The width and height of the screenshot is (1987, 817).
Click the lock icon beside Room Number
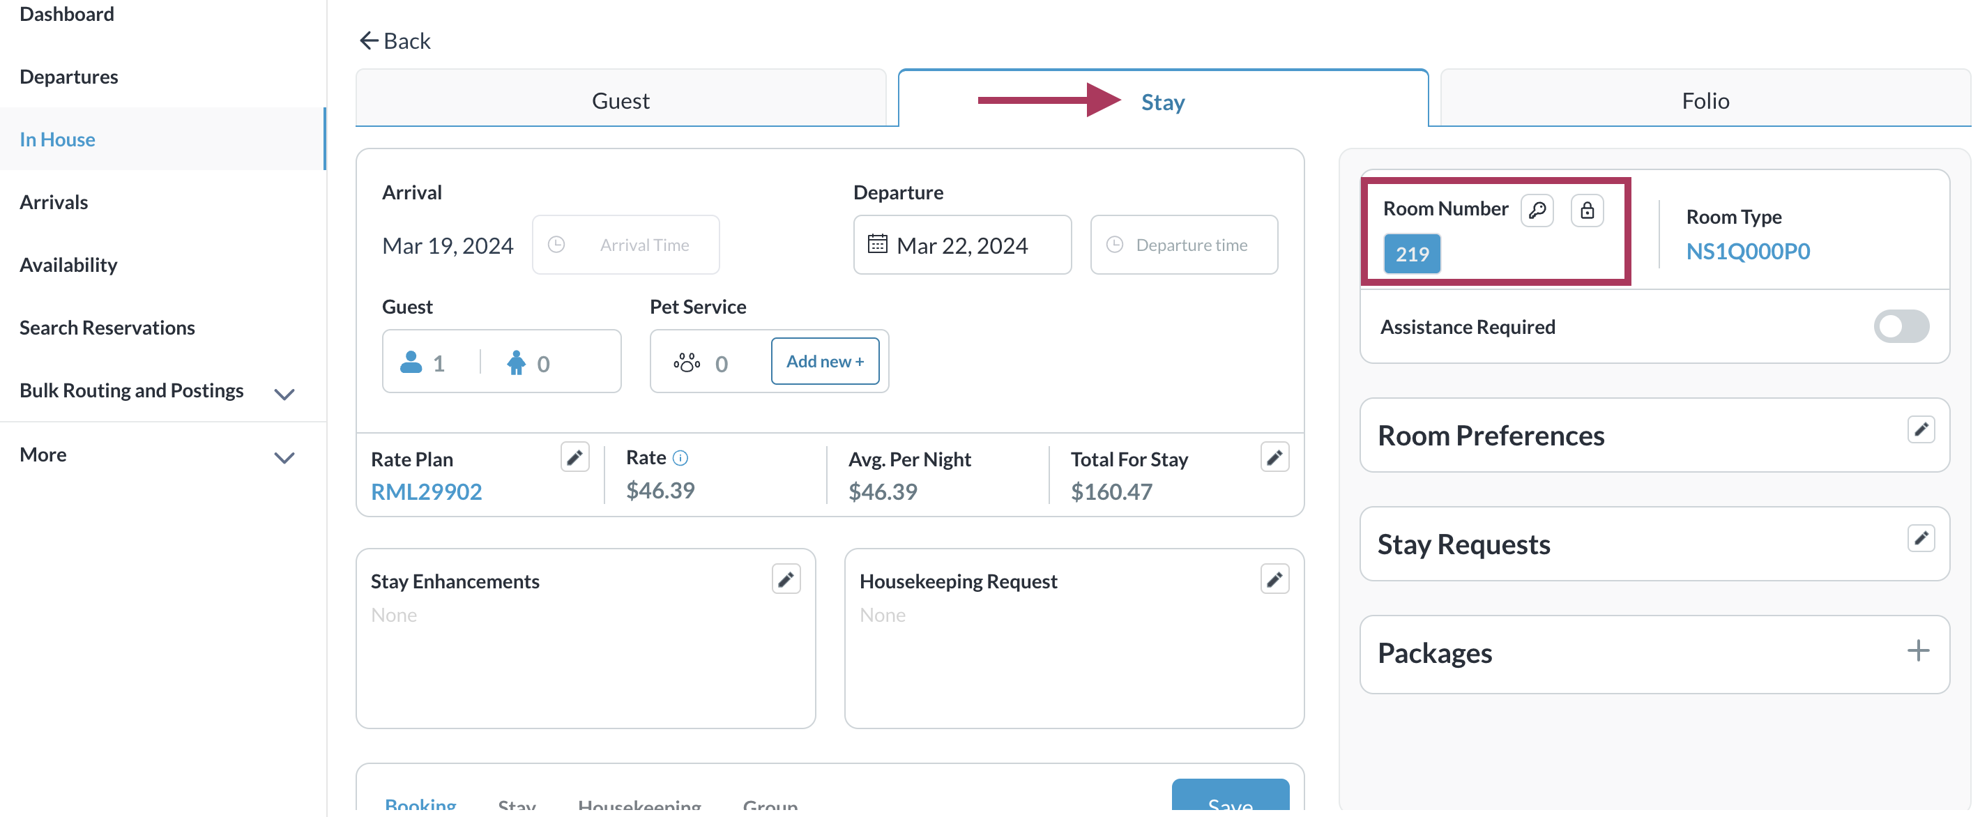pos(1587,210)
